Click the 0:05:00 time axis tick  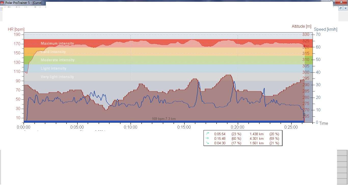[x=77, y=127]
